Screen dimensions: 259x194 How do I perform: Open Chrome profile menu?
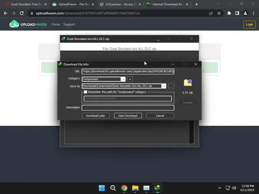[x=245, y=13]
